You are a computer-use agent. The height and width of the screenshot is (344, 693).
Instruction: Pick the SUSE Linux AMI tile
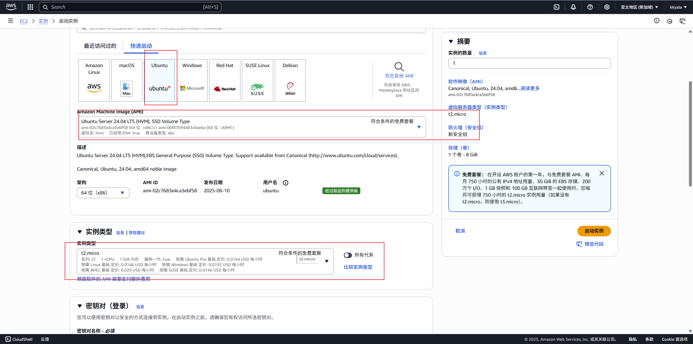pyautogui.click(x=257, y=80)
